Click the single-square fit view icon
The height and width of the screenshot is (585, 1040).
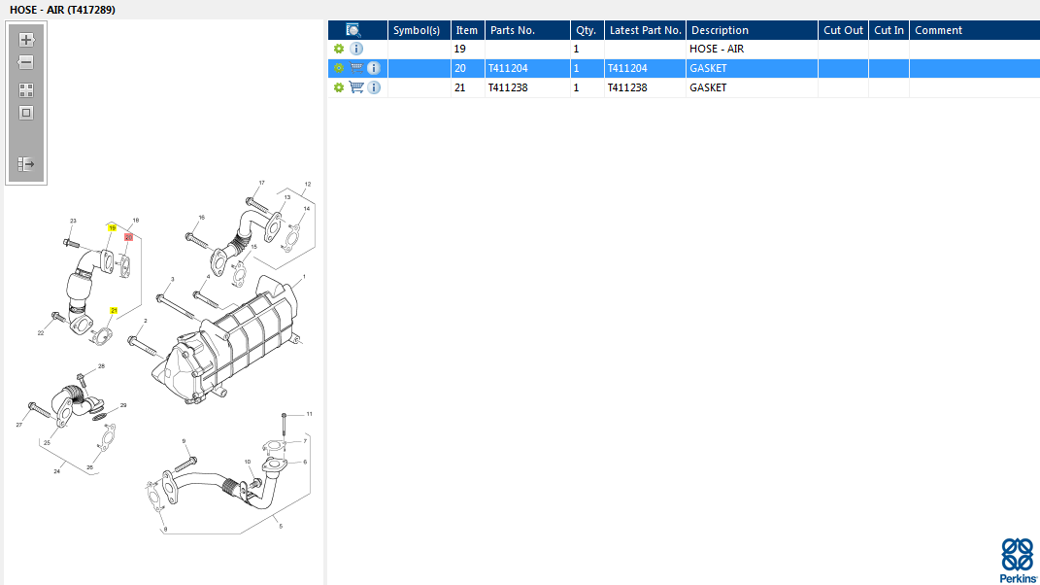(26, 113)
